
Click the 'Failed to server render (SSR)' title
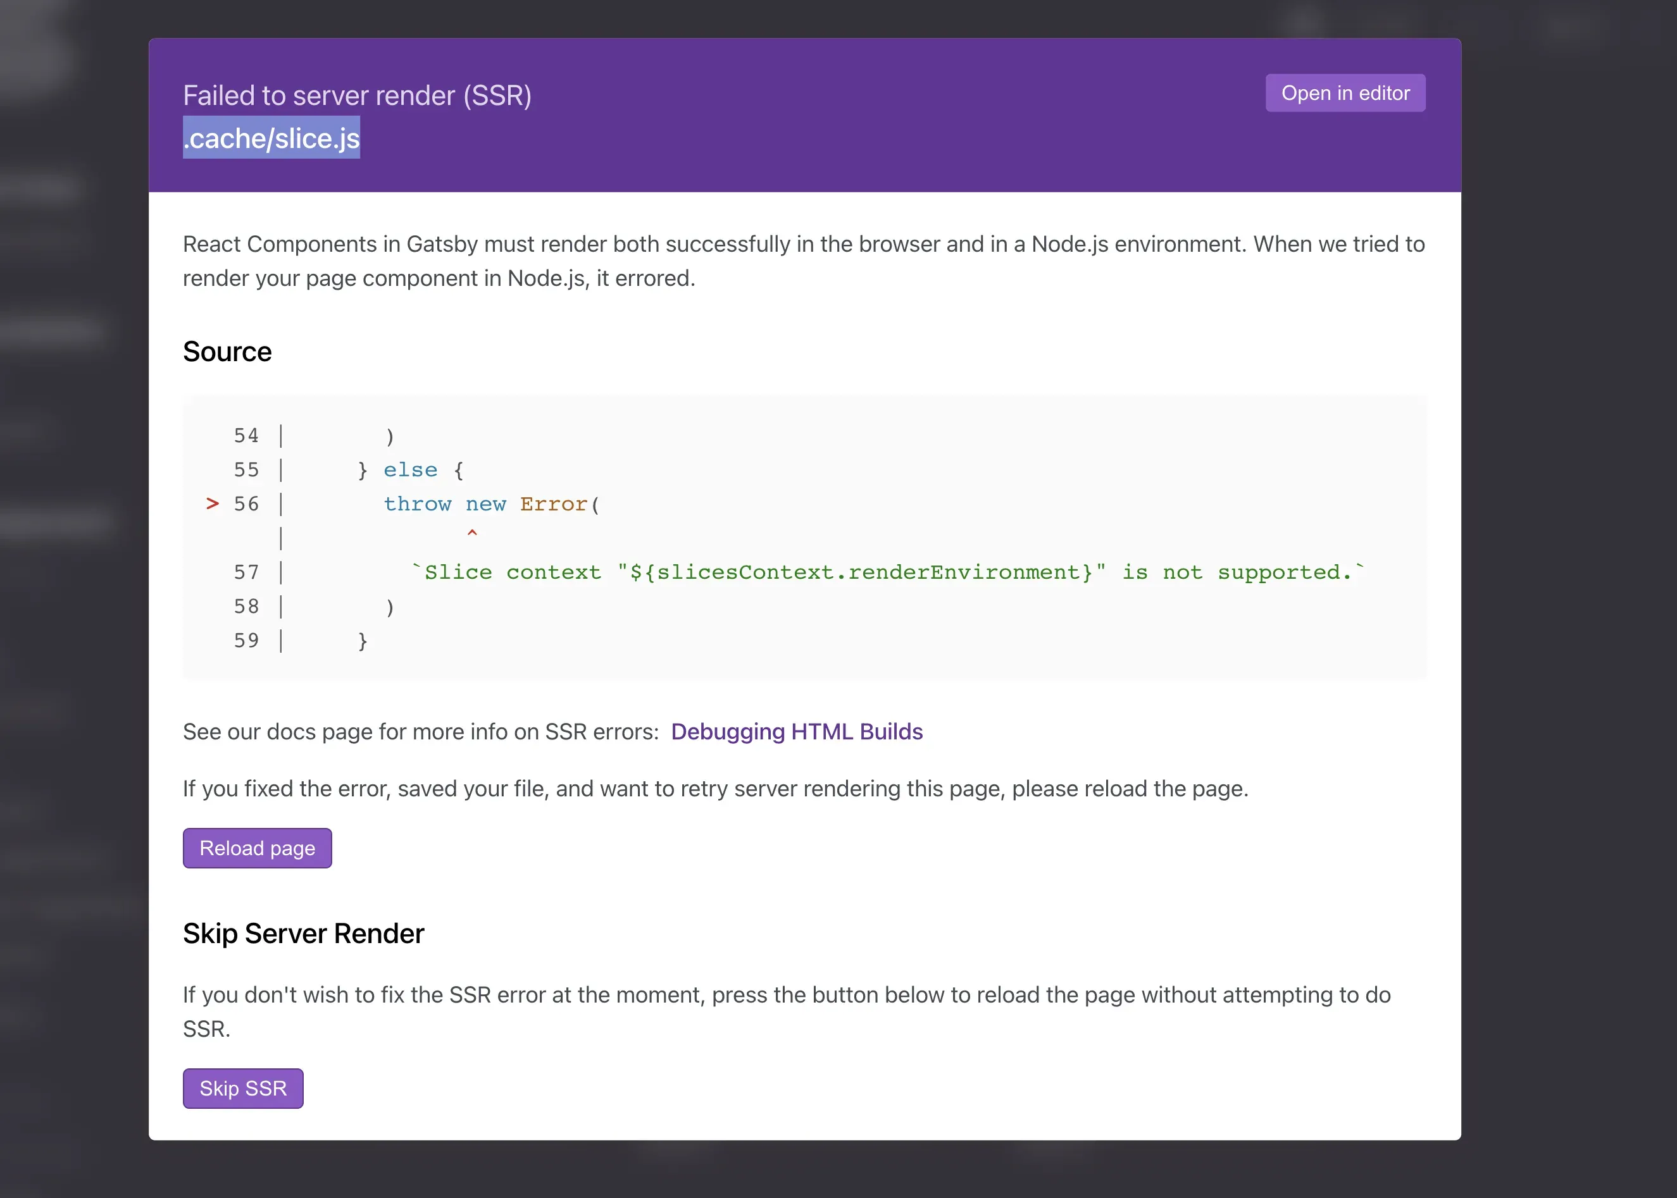[358, 96]
